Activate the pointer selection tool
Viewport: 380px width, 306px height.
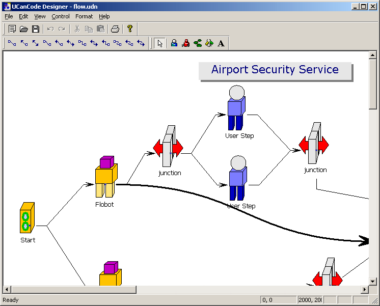[x=160, y=43]
